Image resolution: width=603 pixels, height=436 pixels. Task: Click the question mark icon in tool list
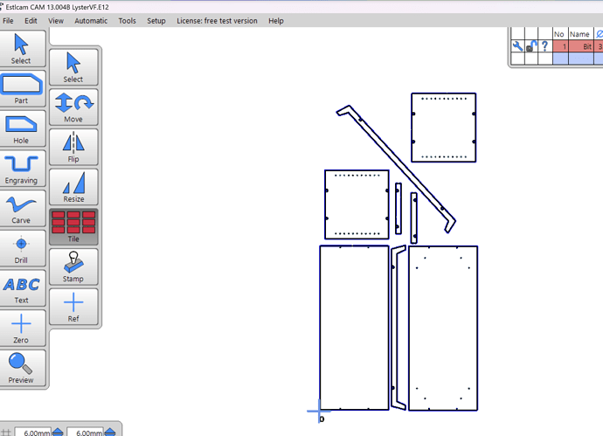[x=545, y=46]
